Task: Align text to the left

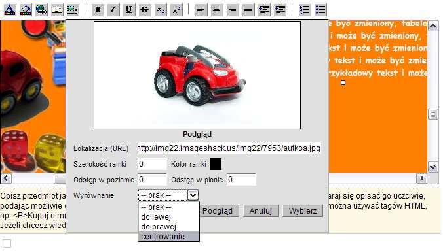Action: (x=201, y=10)
